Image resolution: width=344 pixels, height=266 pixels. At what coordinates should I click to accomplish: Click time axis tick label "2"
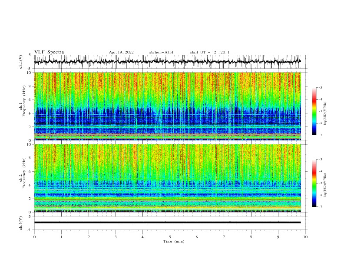pos(89,237)
